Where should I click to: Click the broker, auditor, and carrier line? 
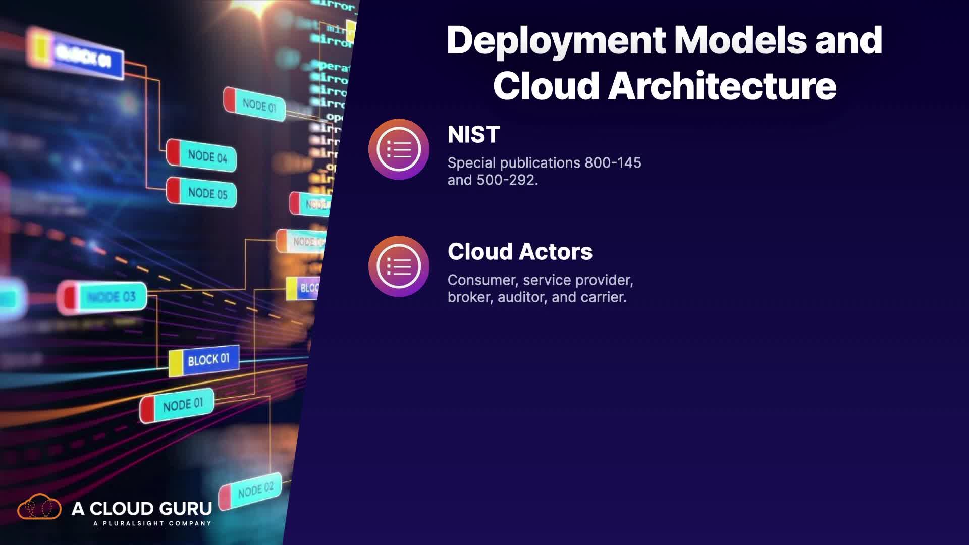click(536, 297)
